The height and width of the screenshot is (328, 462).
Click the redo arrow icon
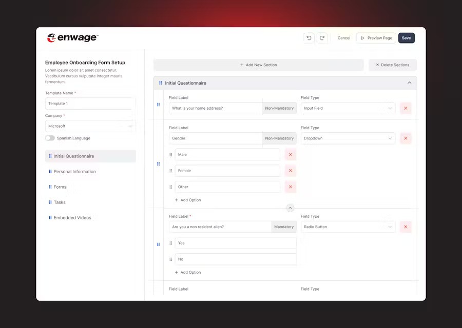[x=322, y=38]
